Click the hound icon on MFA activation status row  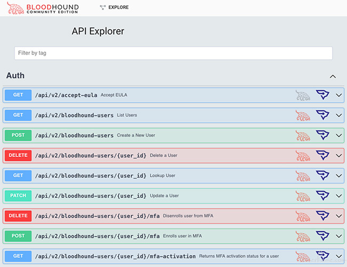[x=303, y=256]
